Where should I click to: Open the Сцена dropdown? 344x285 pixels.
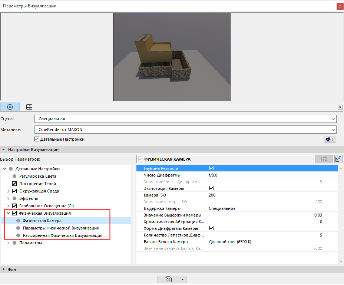(x=185, y=119)
